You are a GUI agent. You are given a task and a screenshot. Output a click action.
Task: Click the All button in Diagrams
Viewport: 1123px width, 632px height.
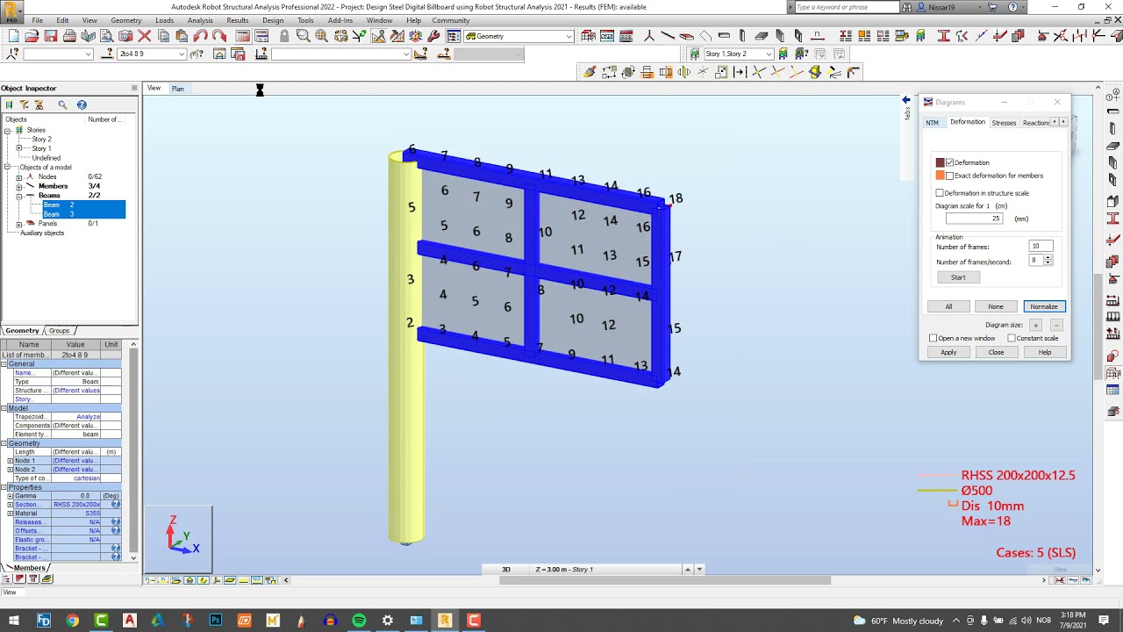tap(948, 306)
